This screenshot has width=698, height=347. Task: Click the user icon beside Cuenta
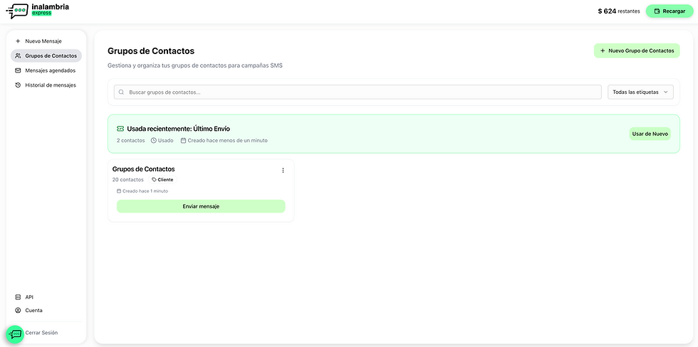18,310
